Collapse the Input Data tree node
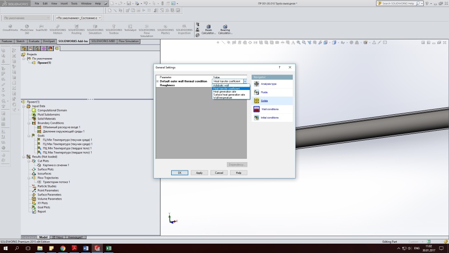 24,106
